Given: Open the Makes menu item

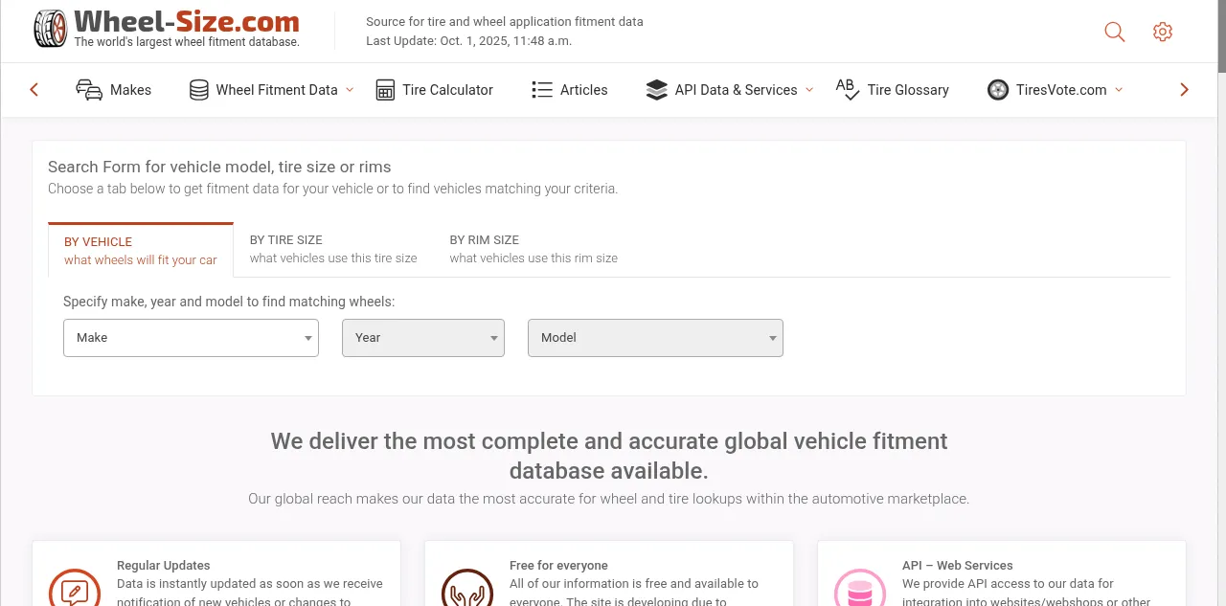Looking at the screenshot, I should (x=114, y=90).
